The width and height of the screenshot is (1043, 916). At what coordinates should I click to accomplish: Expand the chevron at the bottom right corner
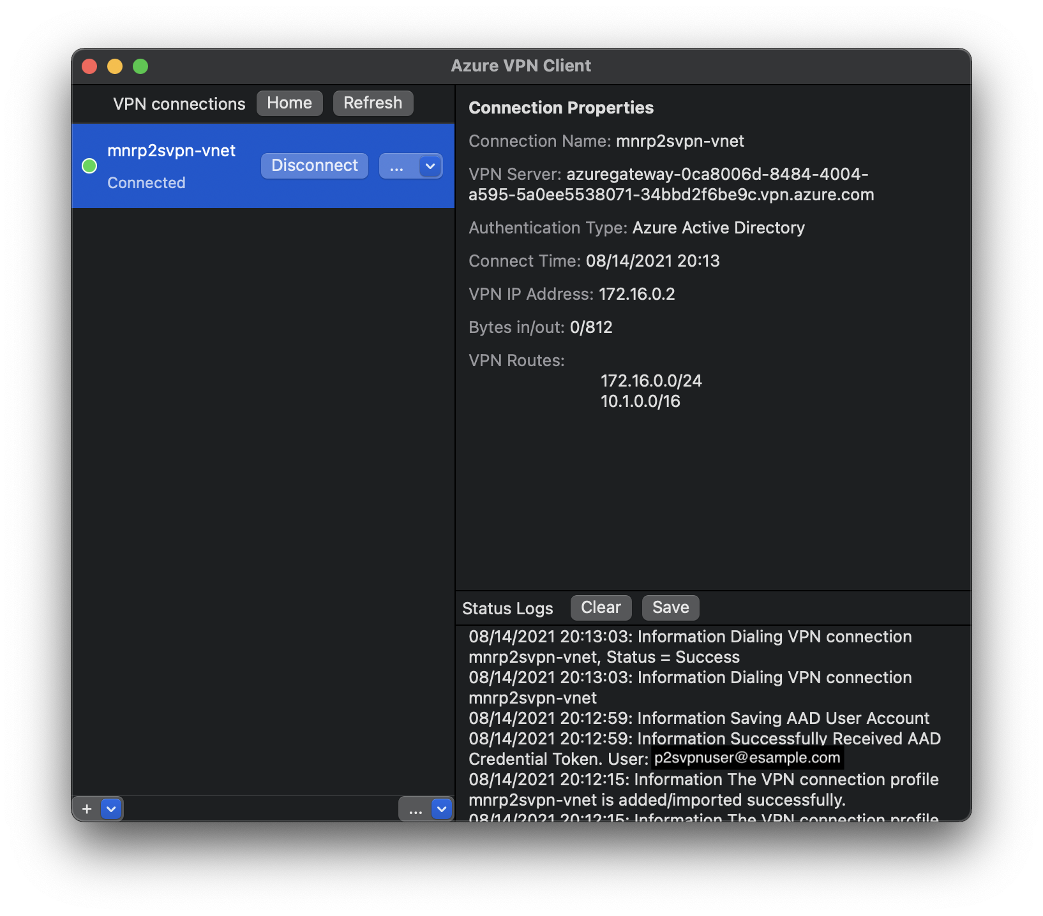pyautogui.click(x=440, y=809)
